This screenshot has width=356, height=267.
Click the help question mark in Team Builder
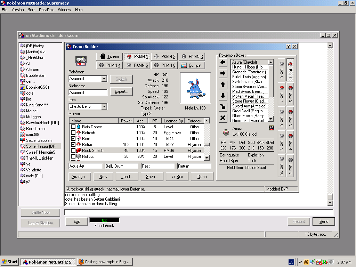(289, 47)
